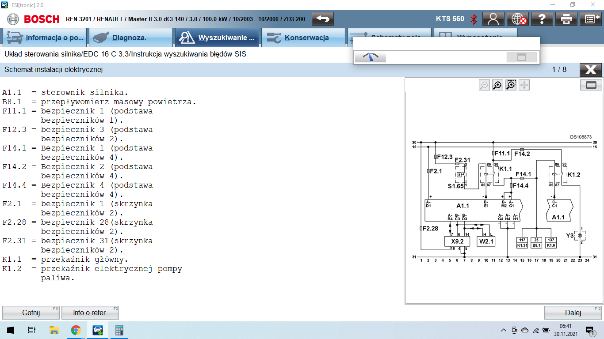Zoom out of the wiring diagram
The width and height of the screenshot is (604, 339).
484,85
